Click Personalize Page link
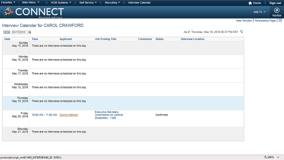The width and height of the screenshot is (284, 160). (265, 21)
